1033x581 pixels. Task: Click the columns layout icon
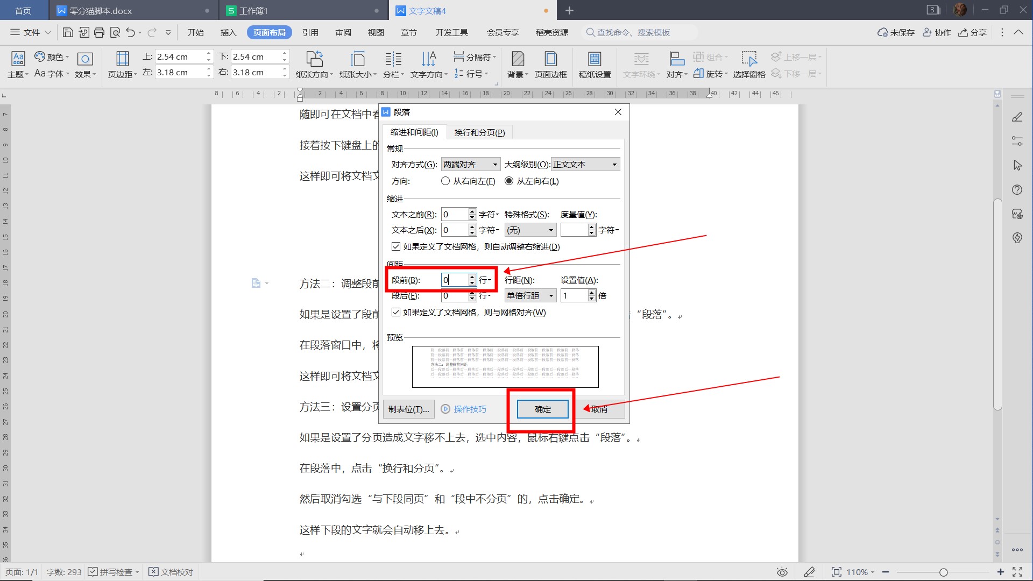pos(393,59)
